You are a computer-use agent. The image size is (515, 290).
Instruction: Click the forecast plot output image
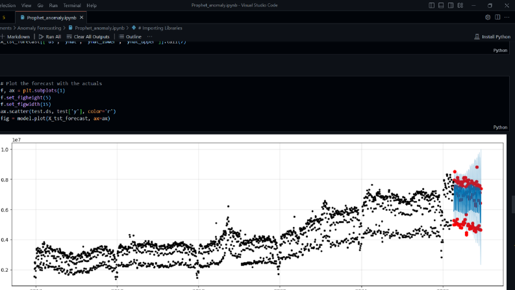(253, 212)
